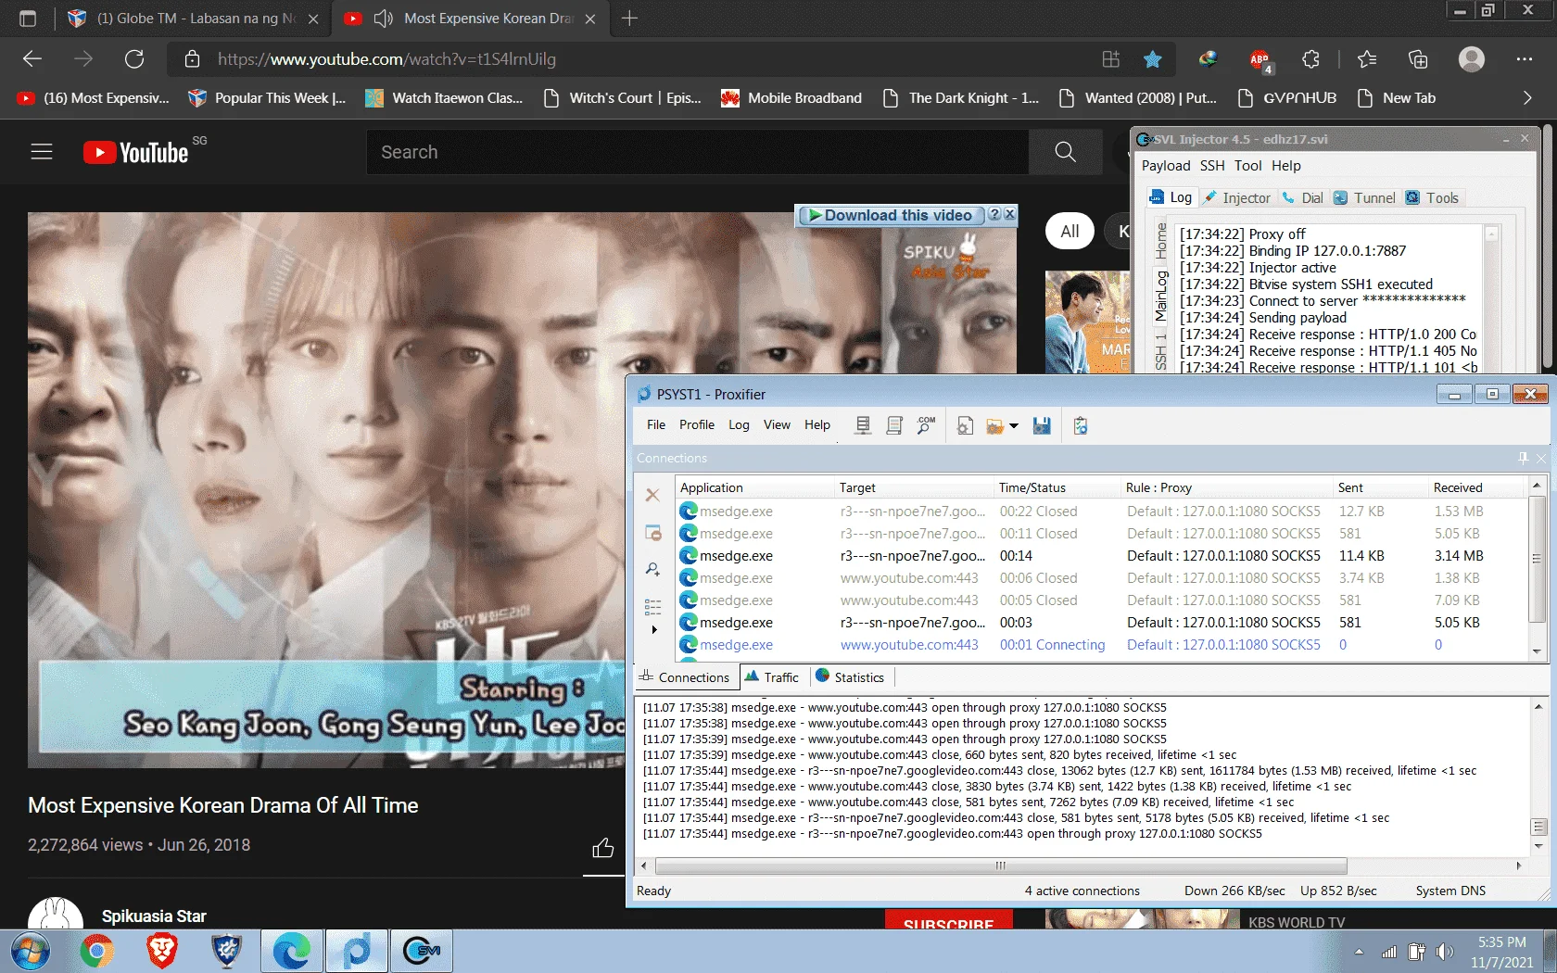Open Payload menu in SVI Injector
This screenshot has width=1557, height=973.
(x=1166, y=166)
